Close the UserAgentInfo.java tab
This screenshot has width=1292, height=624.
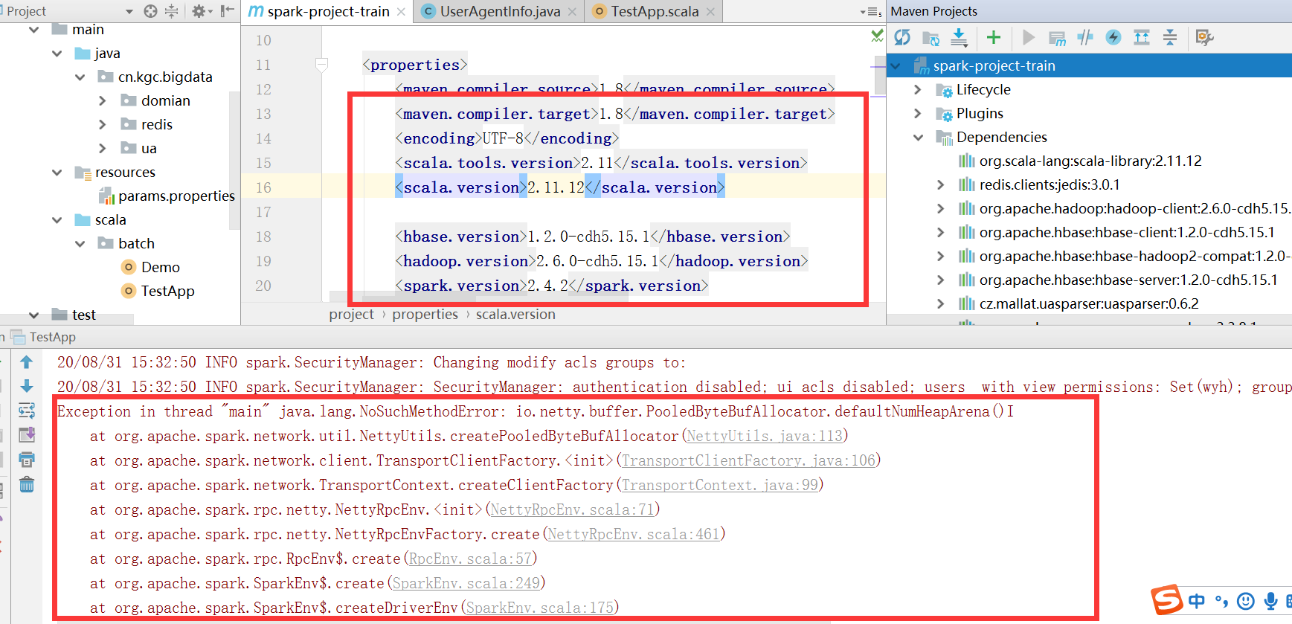(x=571, y=12)
